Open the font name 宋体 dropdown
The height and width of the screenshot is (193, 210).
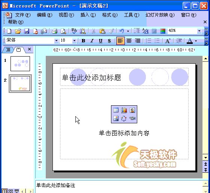(56, 40)
